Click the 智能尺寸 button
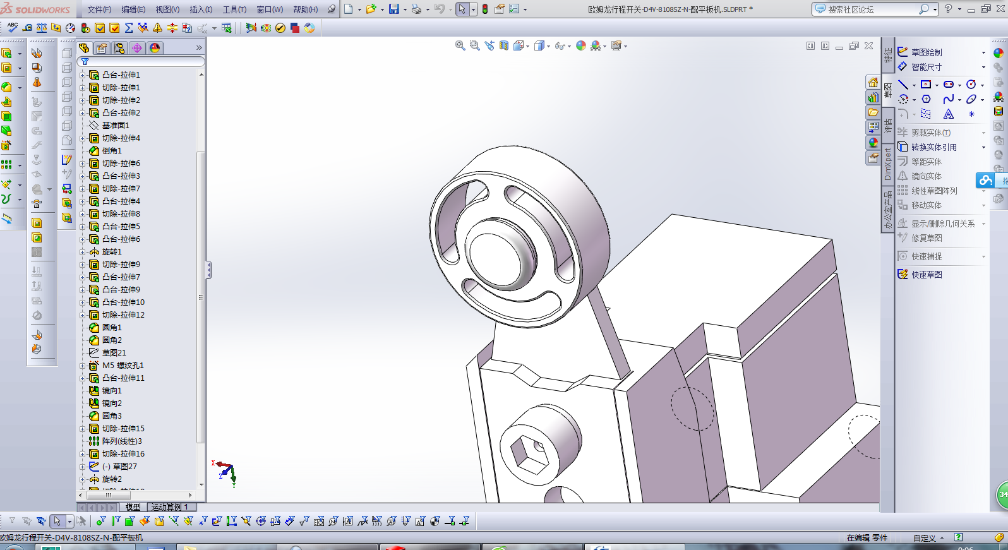 pyautogui.click(x=920, y=67)
